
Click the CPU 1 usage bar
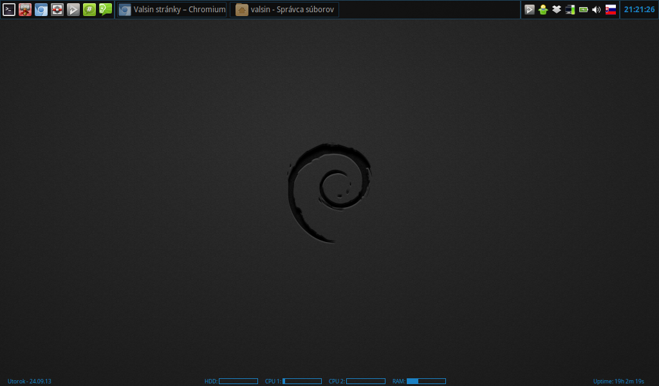[x=302, y=381]
